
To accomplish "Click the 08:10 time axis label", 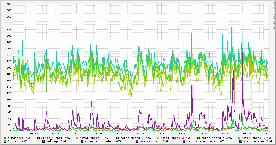I will point(55,134).
